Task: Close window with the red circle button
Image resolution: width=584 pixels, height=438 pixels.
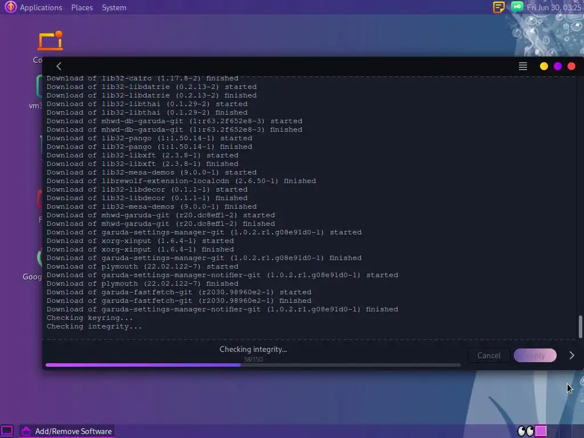Action: coord(571,66)
